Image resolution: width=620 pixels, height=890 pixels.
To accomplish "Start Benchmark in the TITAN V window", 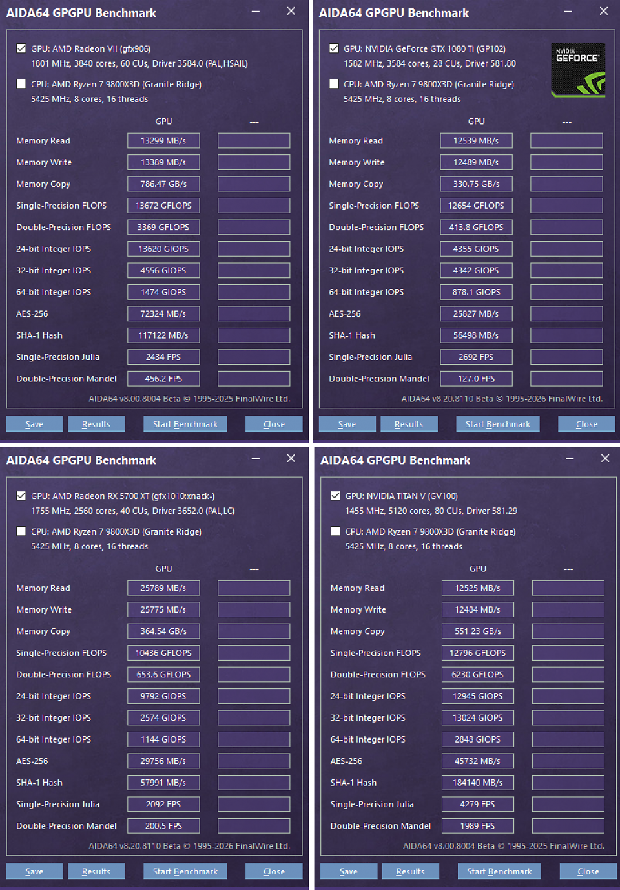I will [499, 871].
